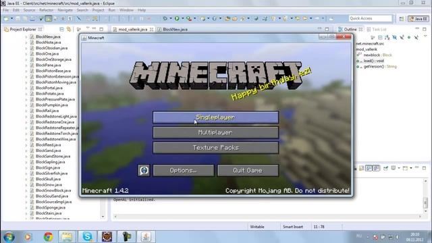Open the File menu in Eclipse
This screenshot has height=243, width=432.
[5, 10]
